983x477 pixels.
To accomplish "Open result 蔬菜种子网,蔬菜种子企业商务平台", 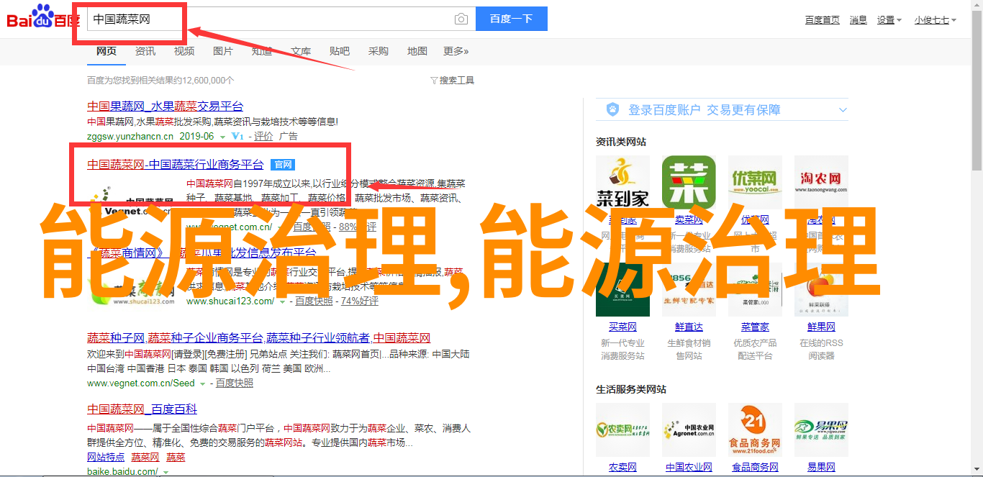I will click(259, 338).
